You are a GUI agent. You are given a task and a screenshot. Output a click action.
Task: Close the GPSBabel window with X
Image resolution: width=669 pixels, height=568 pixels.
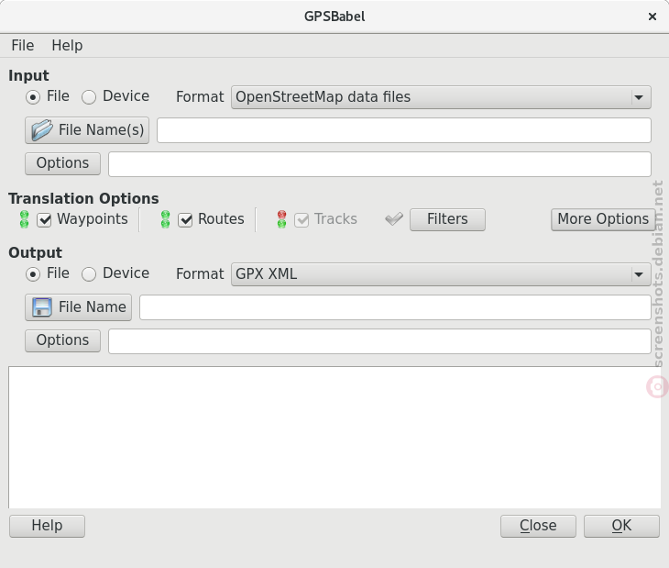pos(652,17)
